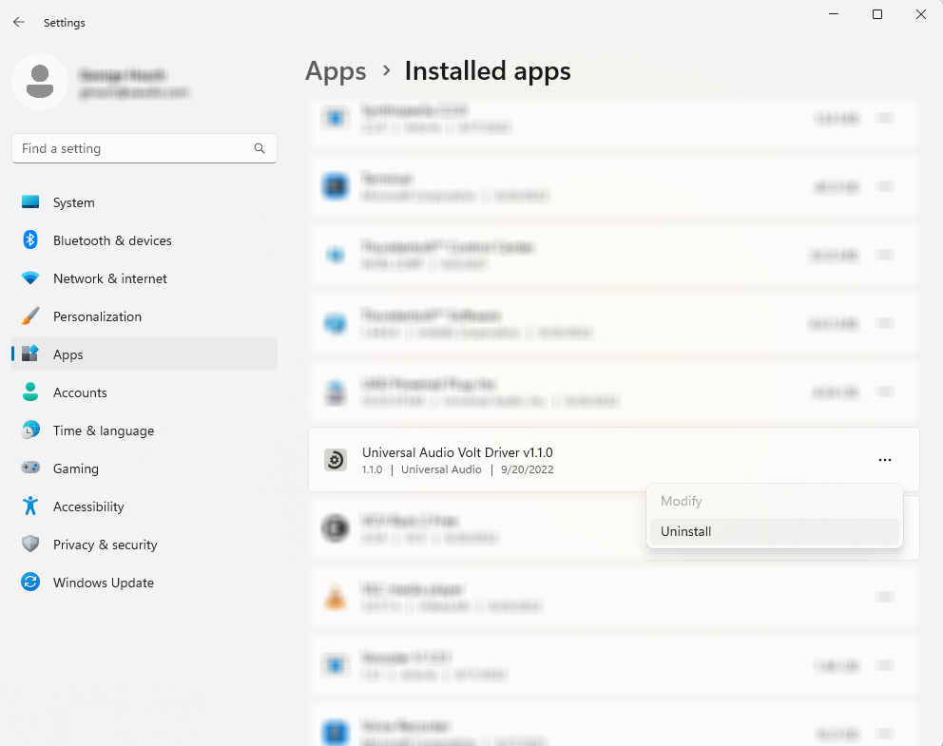Click the greyed-out Modify menu entry
This screenshot has width=943, height=746.
[775, 501]
